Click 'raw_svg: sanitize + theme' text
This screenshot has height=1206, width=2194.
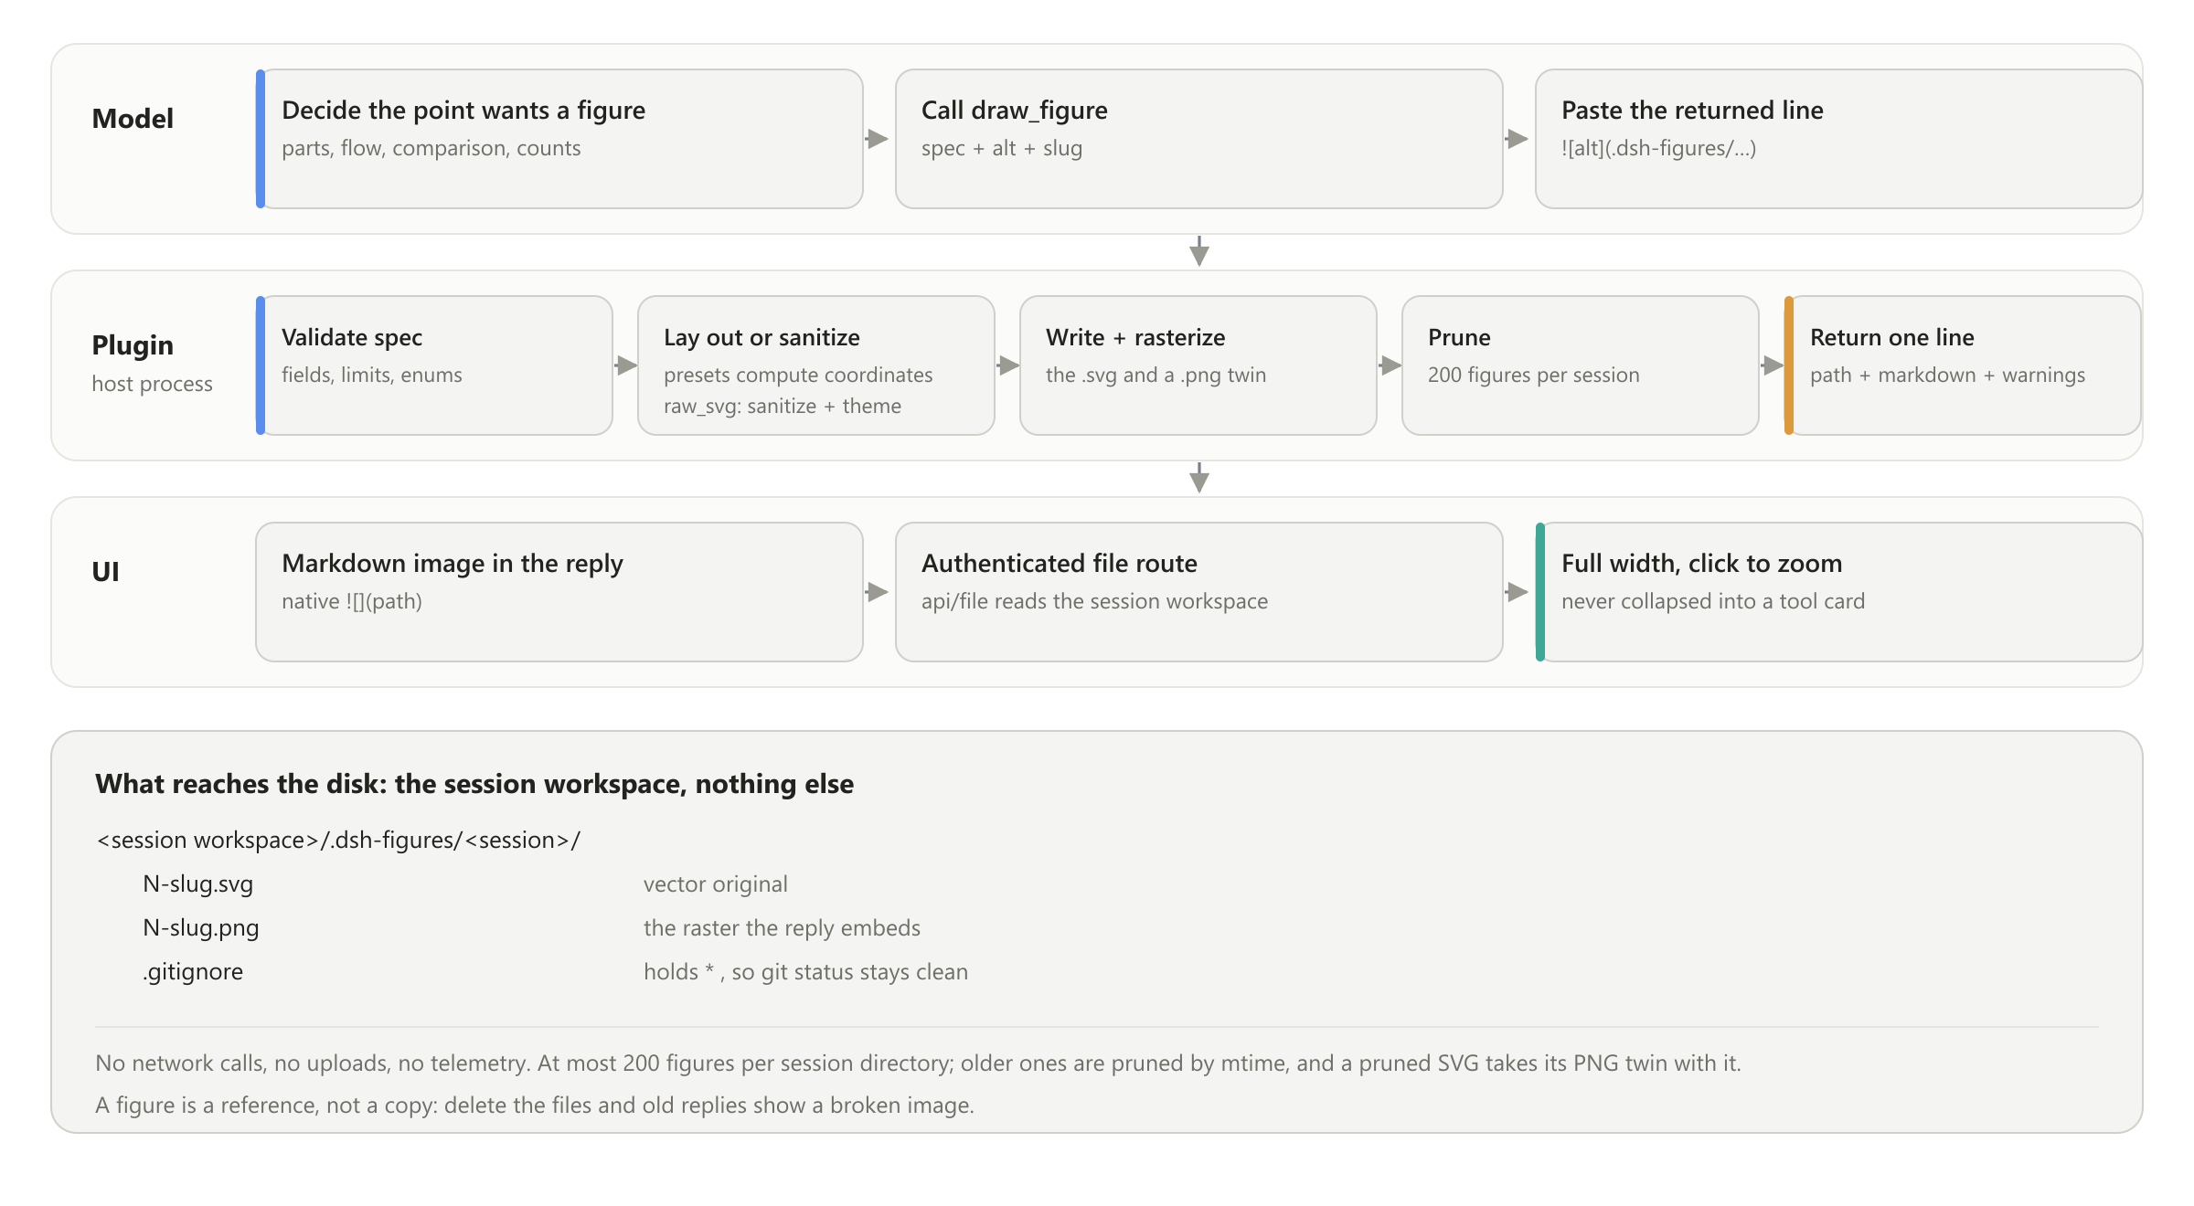click(783, 406)
